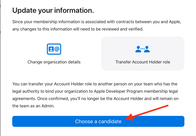Click the word Admin ending the description

tap(48, 106)
